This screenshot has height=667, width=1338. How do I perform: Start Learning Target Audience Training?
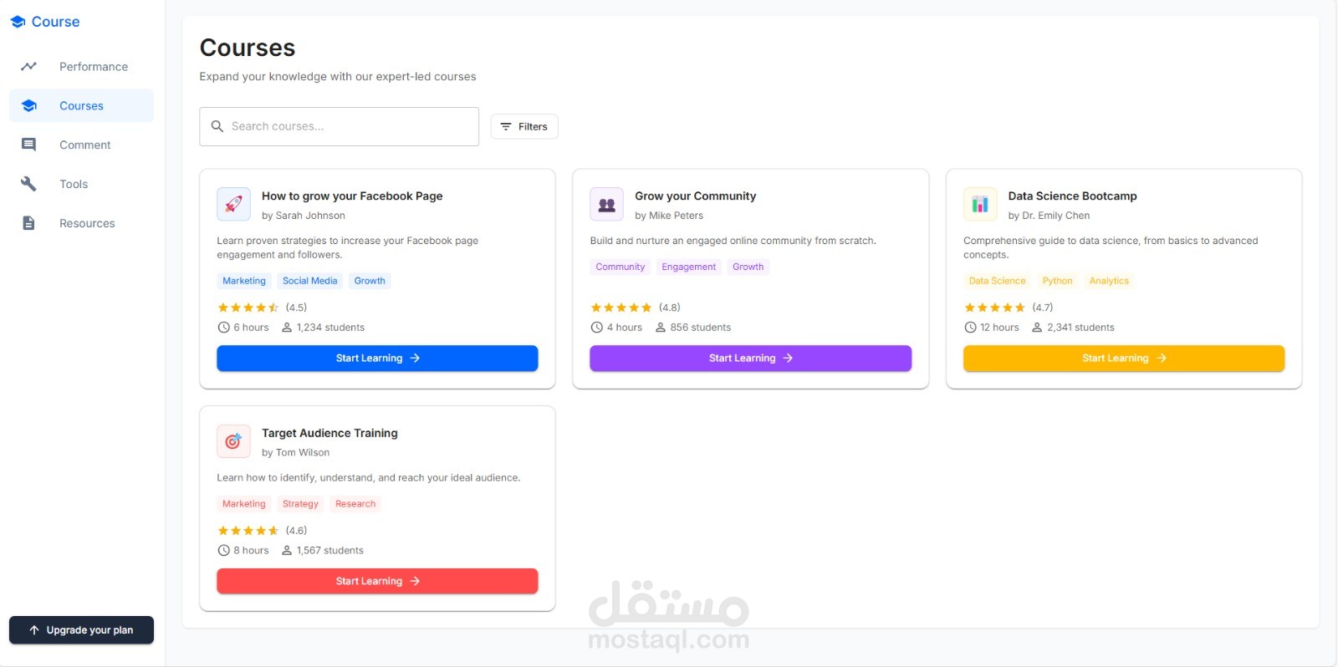[377, 581]
